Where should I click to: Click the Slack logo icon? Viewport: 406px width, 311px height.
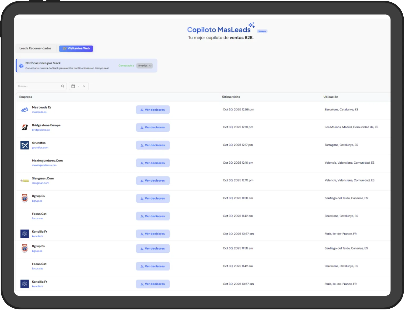tap(21, 66)
